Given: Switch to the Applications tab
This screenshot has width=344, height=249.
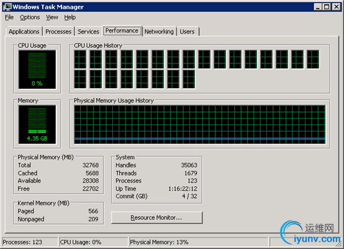Looking at the screenshot, I should coord(24,32).
